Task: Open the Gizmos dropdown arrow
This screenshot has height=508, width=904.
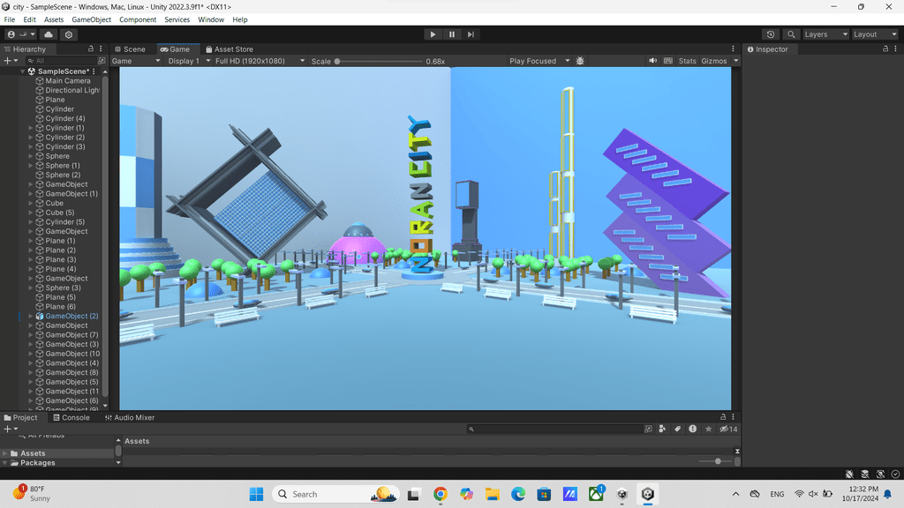Action: [735, 61]
